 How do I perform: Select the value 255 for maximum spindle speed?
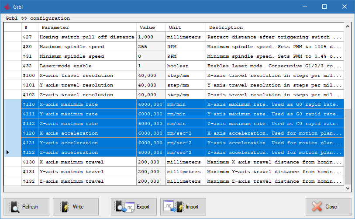click(x=151, y=46)
